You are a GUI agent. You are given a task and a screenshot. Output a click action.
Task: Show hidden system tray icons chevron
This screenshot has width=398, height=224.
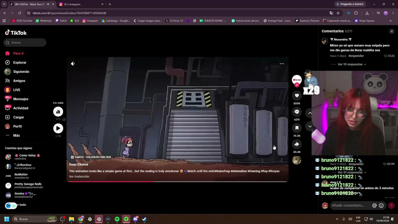pyautogui.click(x=337, y=219)
